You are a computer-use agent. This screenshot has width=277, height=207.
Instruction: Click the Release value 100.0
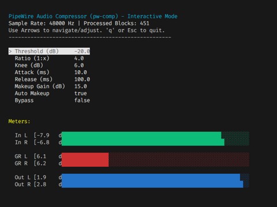[82, 79]
